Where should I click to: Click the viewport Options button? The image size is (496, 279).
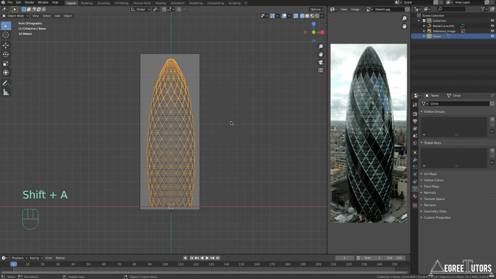coord(316,9)
